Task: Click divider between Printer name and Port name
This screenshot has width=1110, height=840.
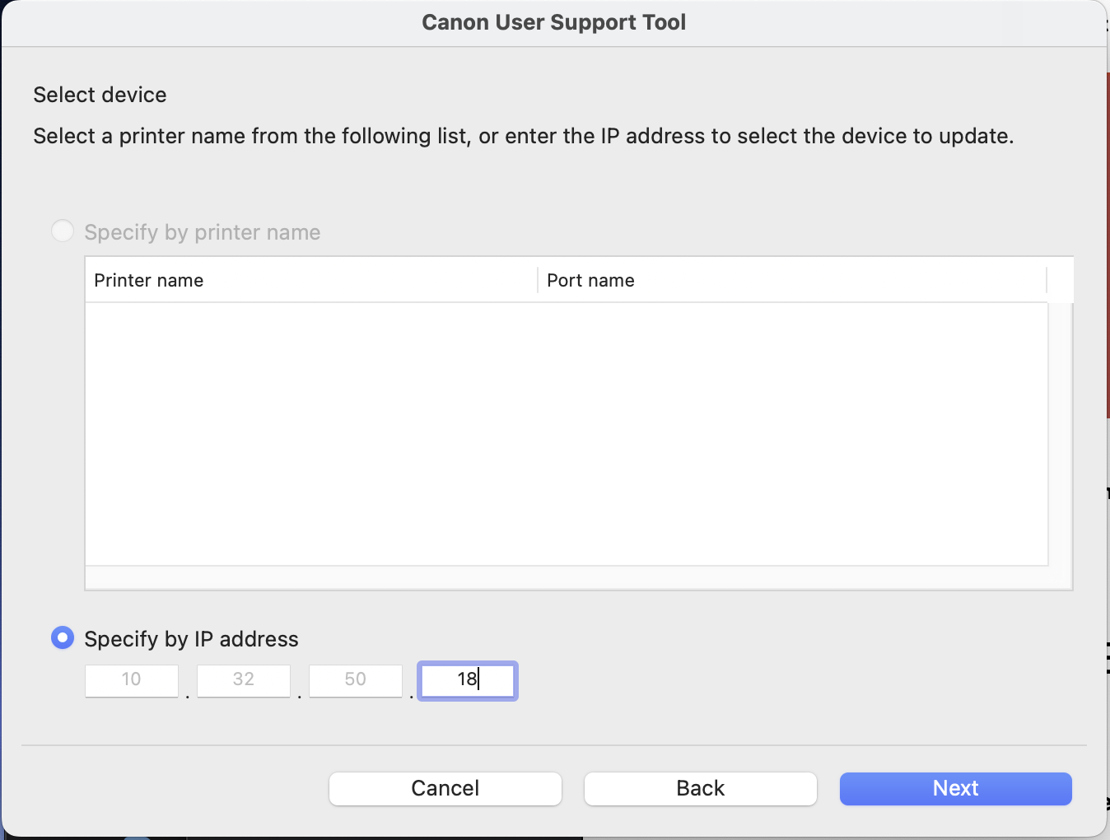Action: (x=538, y=280)
